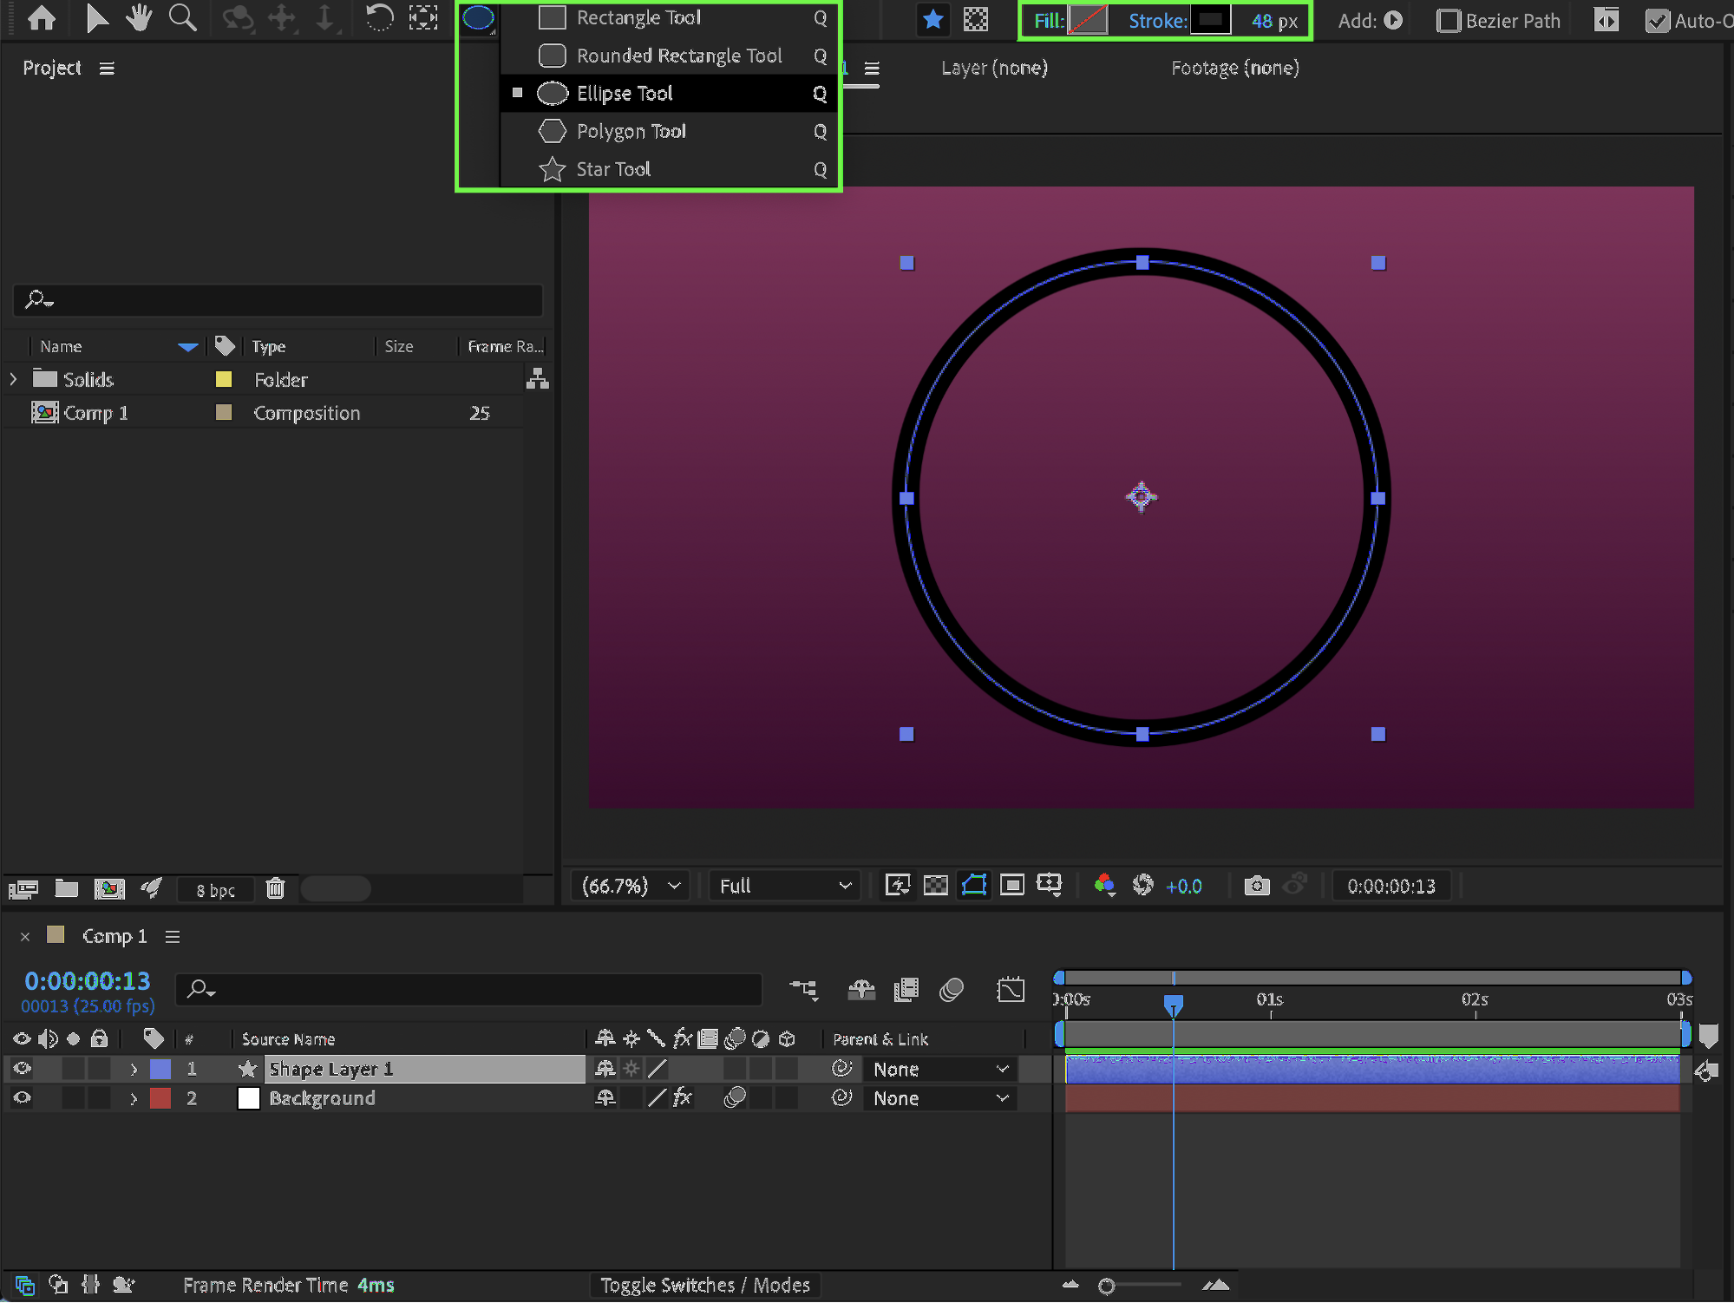
Task: Click the star shape-layer icon in toolbar
Action: 933,20
